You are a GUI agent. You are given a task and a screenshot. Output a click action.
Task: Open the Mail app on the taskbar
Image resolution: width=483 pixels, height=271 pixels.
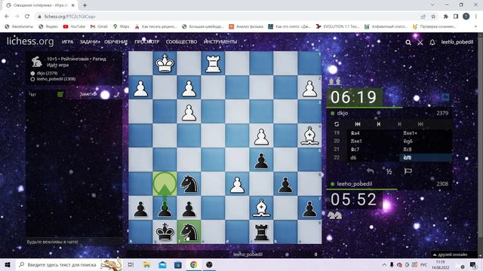point(162,264)
